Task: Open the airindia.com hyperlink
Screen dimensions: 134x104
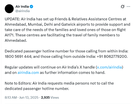Action: click(28, 73)
